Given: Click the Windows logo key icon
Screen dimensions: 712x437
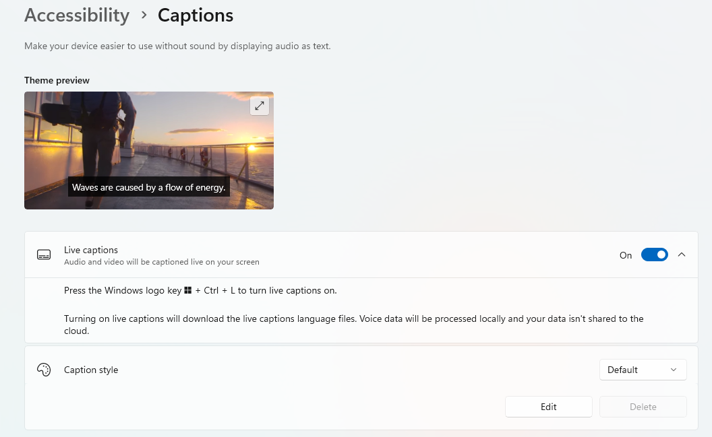Looking at the screenshot, I should coord(188,291).
